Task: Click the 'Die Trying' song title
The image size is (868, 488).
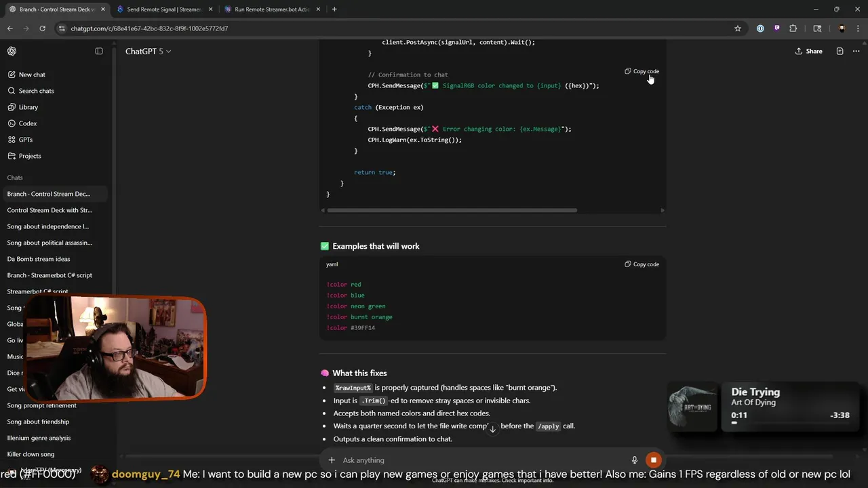Action: (755, 392)
